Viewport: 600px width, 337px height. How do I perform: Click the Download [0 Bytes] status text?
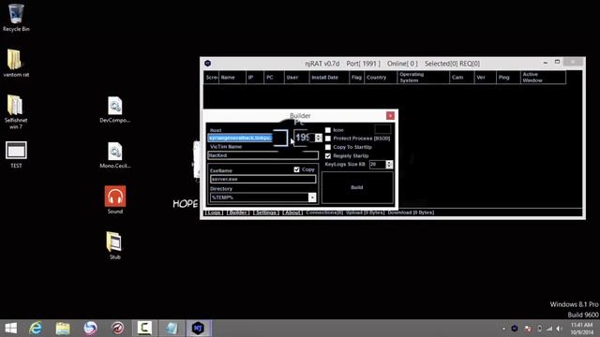(x=411, y=212)
